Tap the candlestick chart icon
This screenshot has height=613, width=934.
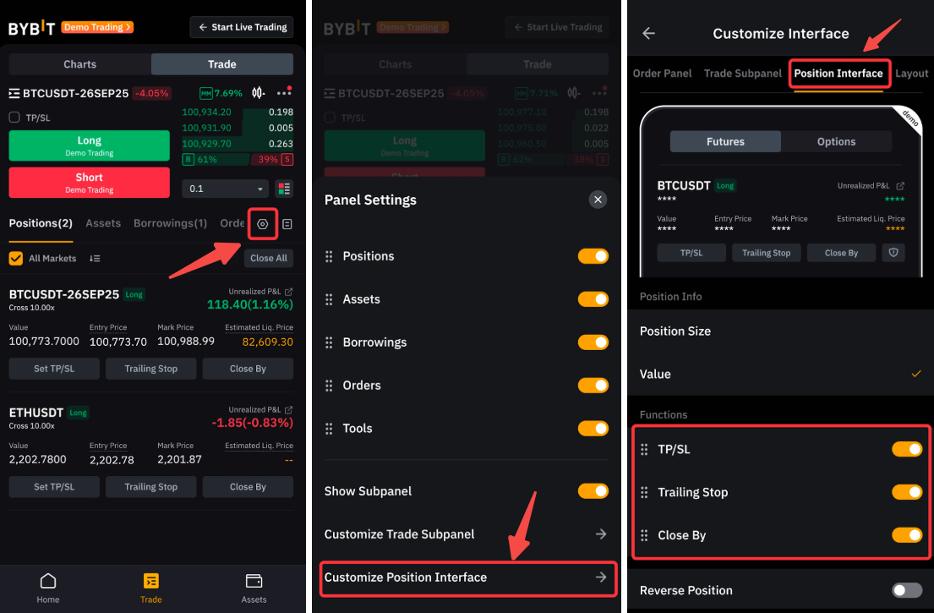pos(259,93)
